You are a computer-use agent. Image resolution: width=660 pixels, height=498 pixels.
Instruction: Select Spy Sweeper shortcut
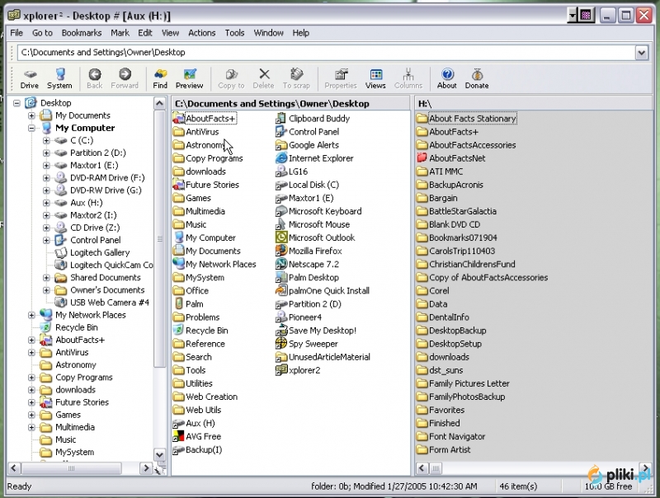click(x=307, y=344)
